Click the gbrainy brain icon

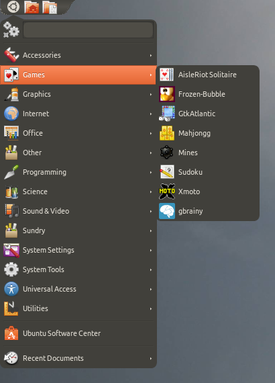pos(167,211)
